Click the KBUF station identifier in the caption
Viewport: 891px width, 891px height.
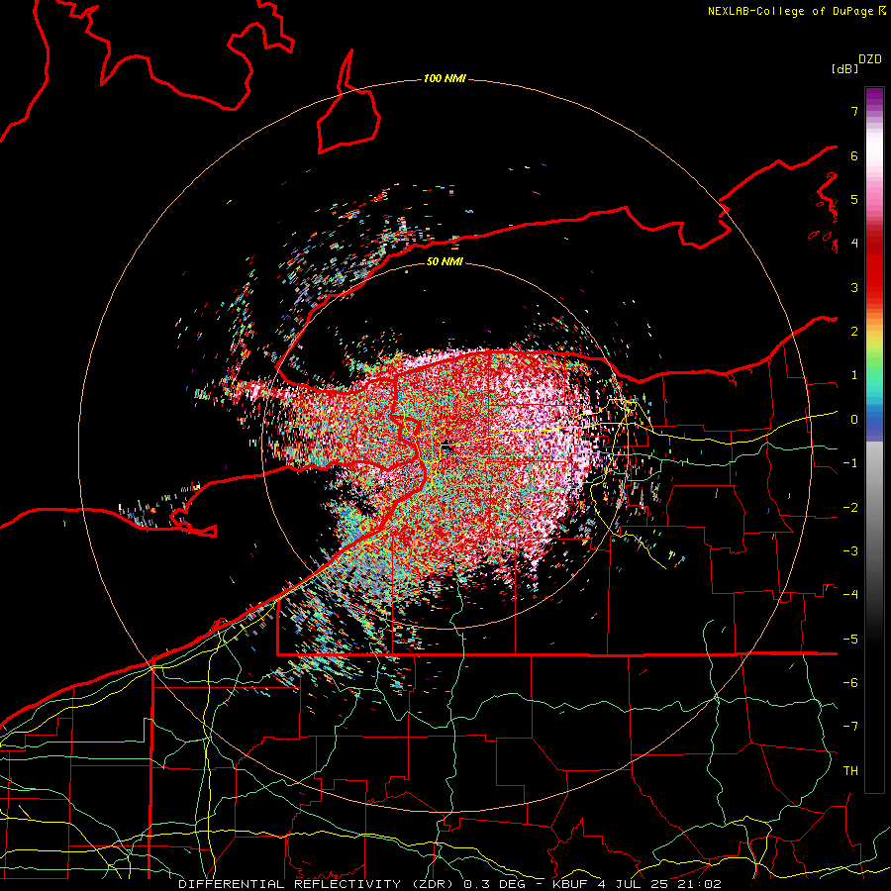point(571,884)
